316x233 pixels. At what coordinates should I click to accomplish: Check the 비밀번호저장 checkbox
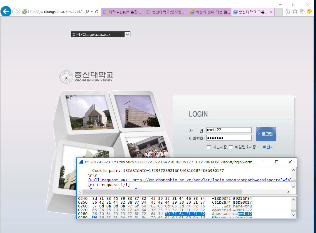coord(231,147)
